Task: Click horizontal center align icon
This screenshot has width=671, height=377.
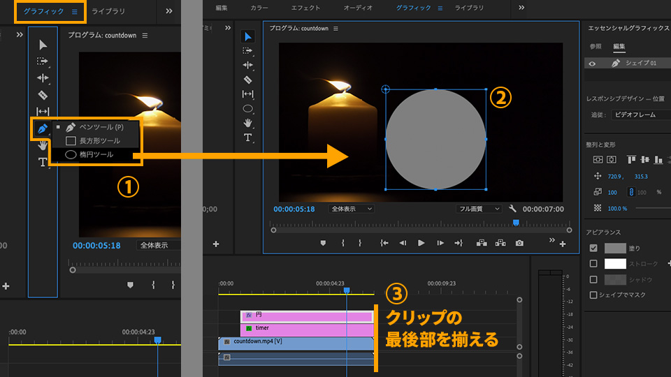Action: click(x=612, y=159)
